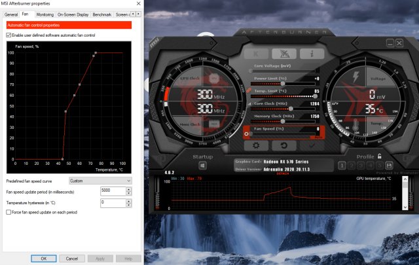
Task: Reset settings with the circular arrow button
Action: pyautogui.click(x=284, y=145)
